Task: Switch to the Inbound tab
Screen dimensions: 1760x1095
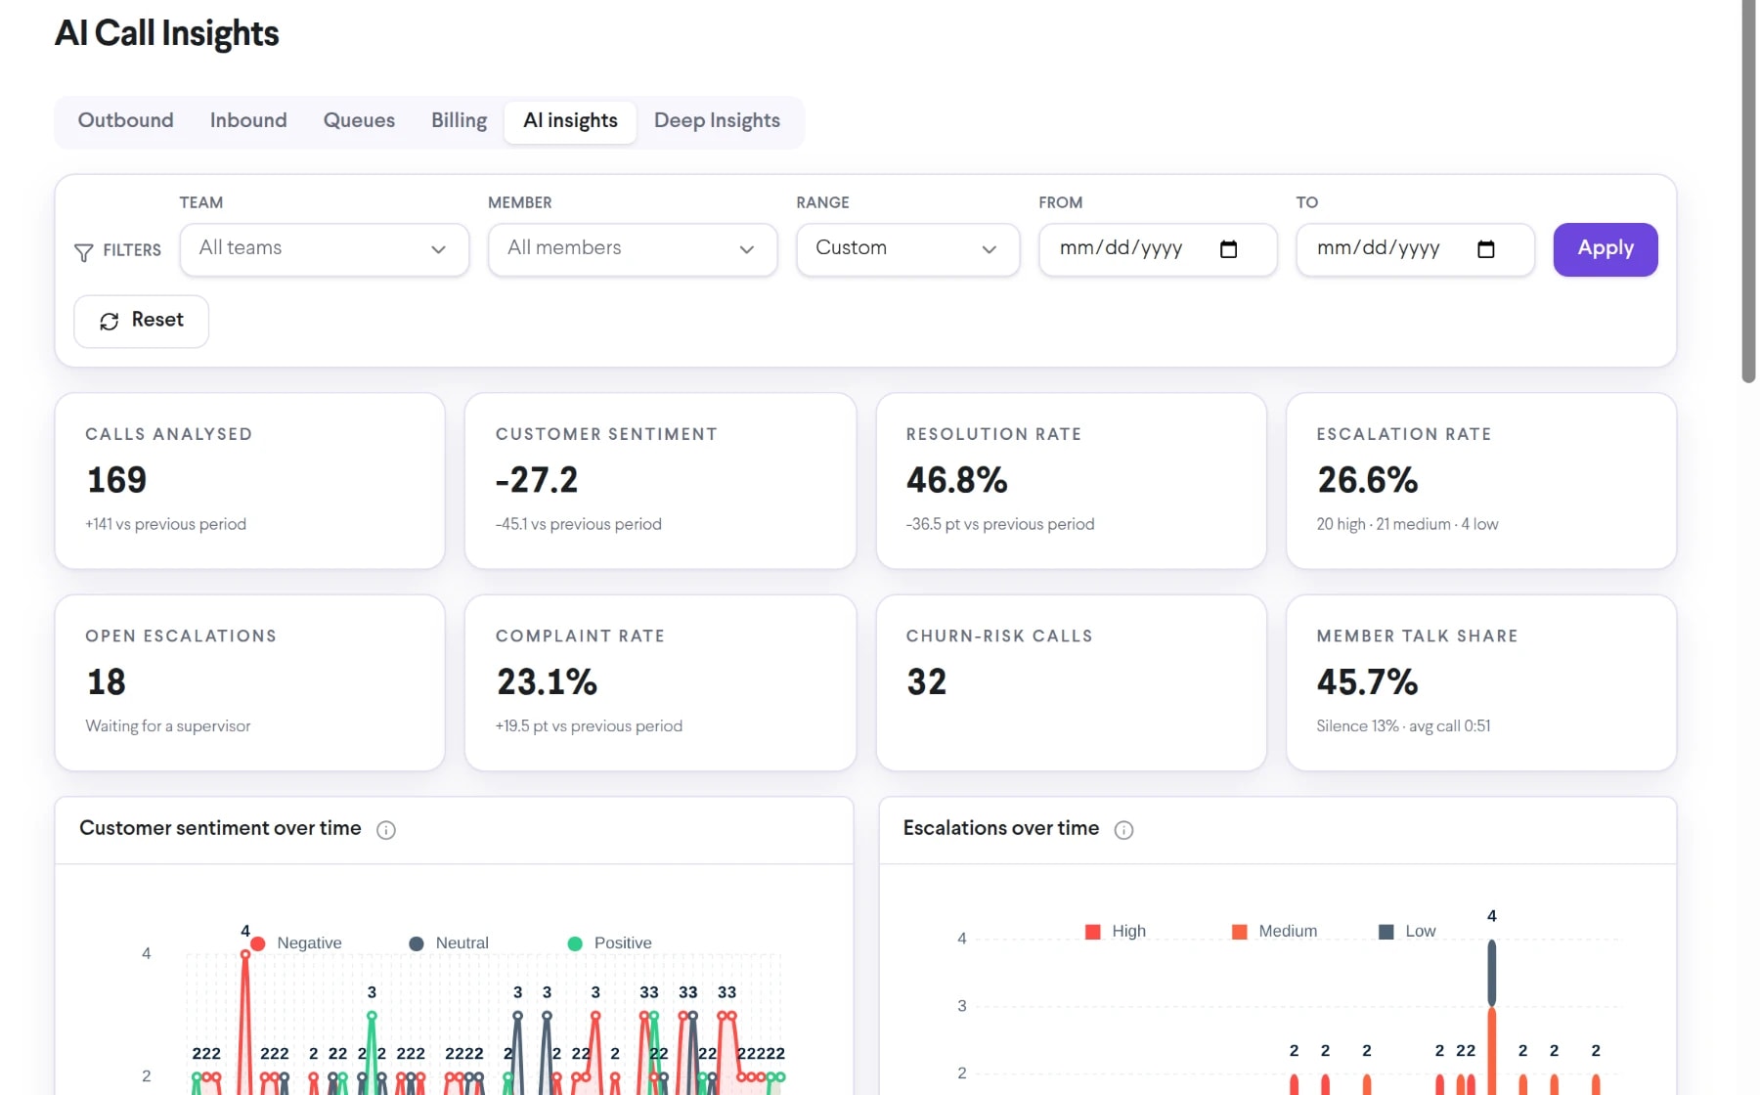Action: coord(248,121)
